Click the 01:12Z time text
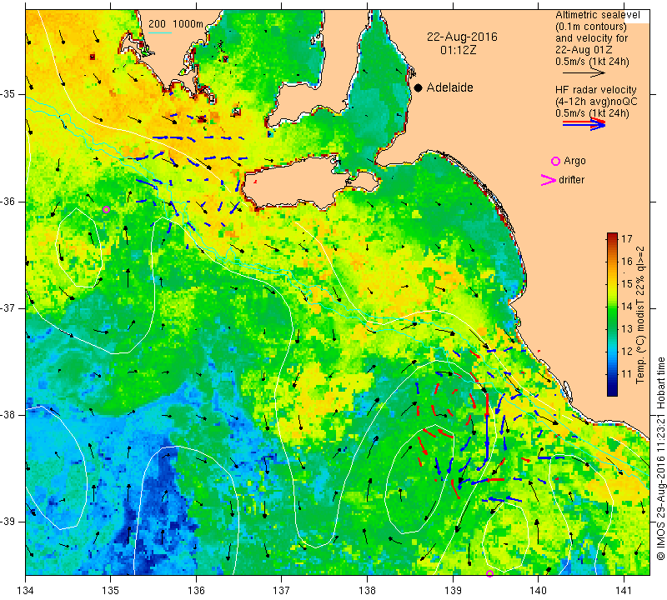Viewport: 667px width, 600px height. 458,50
